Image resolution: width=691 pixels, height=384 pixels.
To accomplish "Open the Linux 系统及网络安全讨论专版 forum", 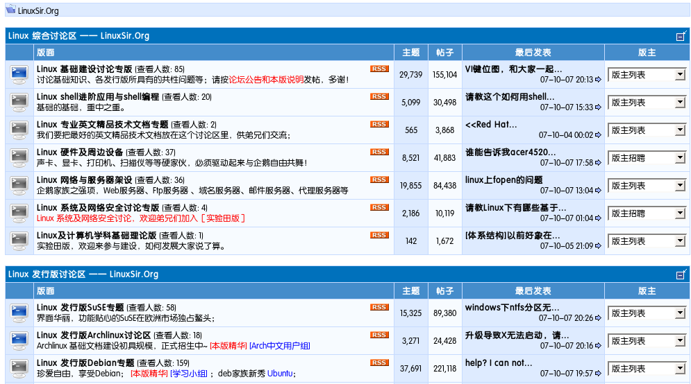I will 98,208.
